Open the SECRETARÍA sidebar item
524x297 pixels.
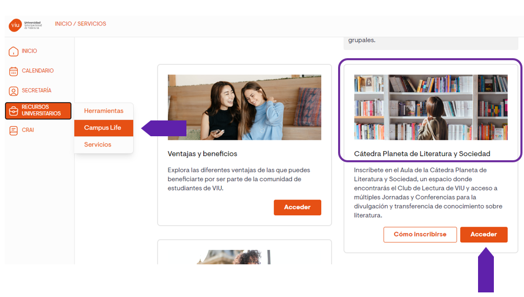(36, 90)
